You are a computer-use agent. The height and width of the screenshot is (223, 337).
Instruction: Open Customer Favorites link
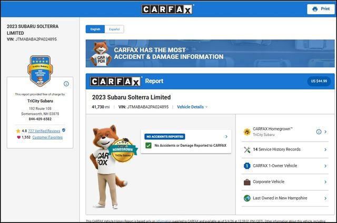[47, 137]
